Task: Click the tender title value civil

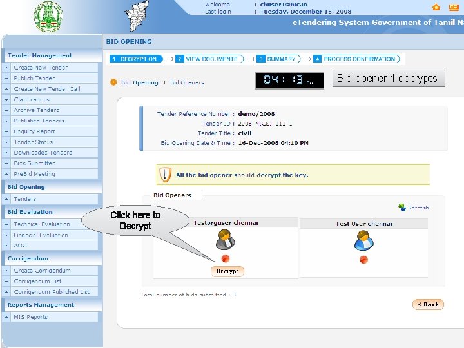Action: (x=244, y=133)
